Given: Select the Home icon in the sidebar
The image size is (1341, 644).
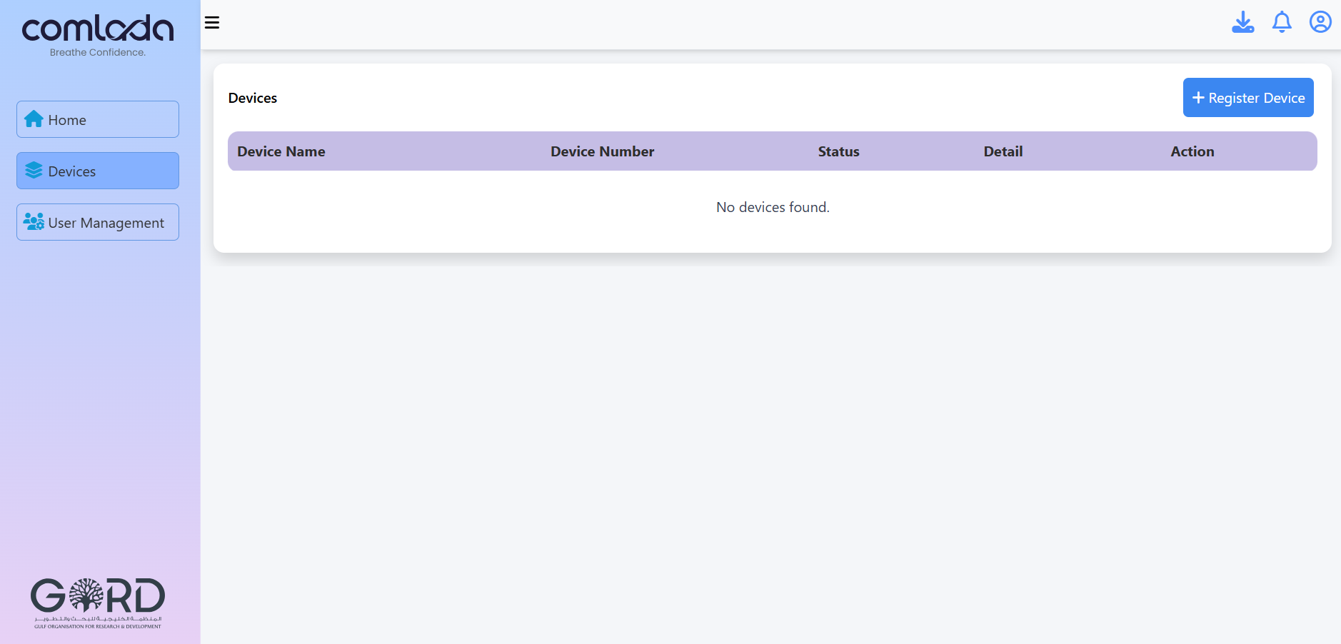Looking at the screenshot, I should [x=33, y=119].
